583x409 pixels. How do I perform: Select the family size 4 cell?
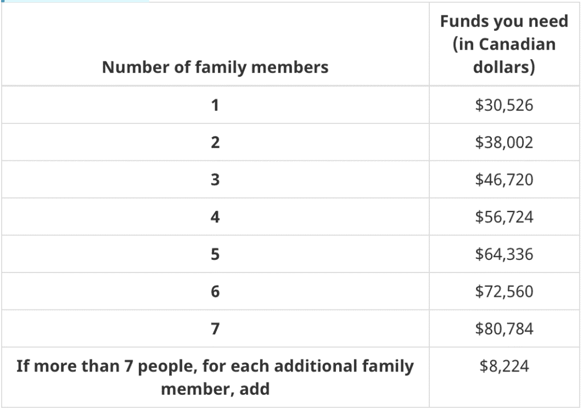click(215, 217)
